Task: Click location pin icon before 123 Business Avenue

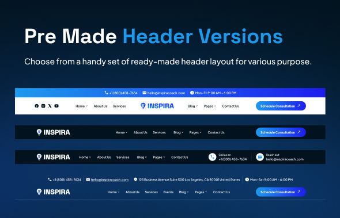Action: tap(135, 179)
